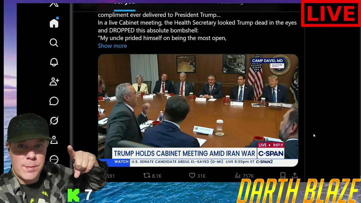Viewport: 361px width, 203px height.
Task: Go to the Home feed icon
Action: pos(54,23)
